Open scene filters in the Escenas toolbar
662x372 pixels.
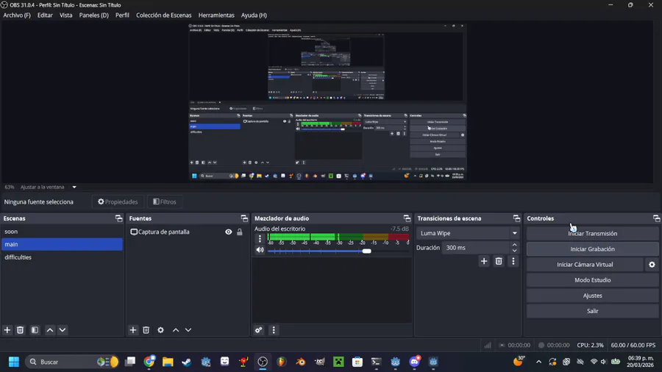[35, 330]
